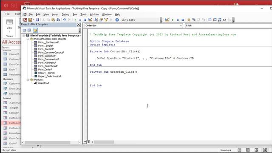Save the project with the floppy disk icon
Viewport: 272px width, 153px height.
pyautogui.click(x=37, y=20)
